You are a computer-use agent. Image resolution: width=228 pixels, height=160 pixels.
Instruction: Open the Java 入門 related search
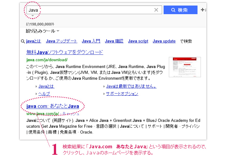tap(91, 41)
